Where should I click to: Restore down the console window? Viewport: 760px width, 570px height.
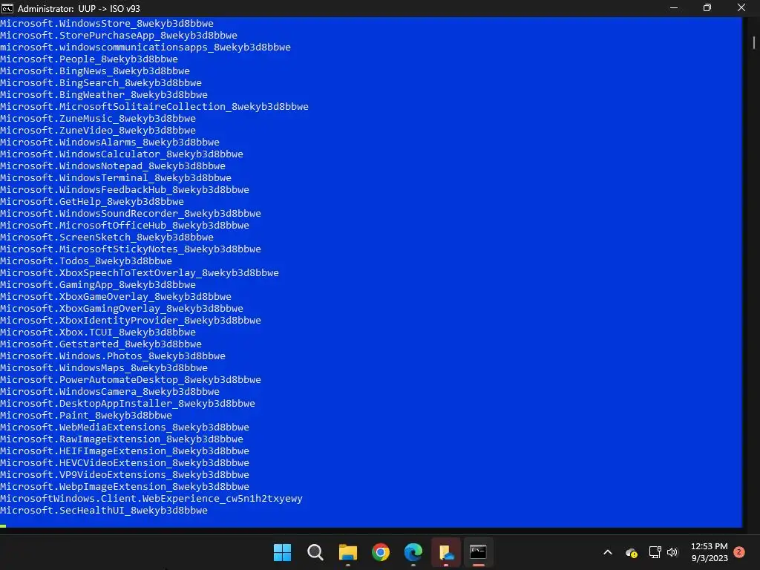tap(707, 7)
